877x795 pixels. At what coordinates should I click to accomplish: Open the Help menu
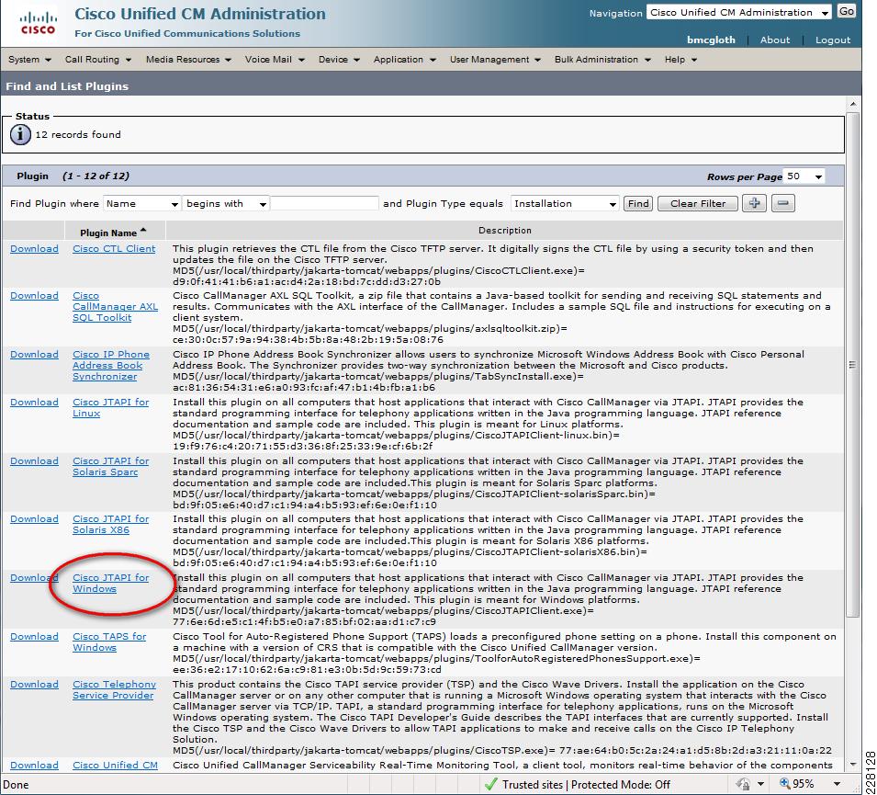(680, 60)
